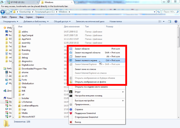Click the Imgur icon in the menu
Image resolution: width=180 pixels, height=128 pixels.
coord(71,92)
